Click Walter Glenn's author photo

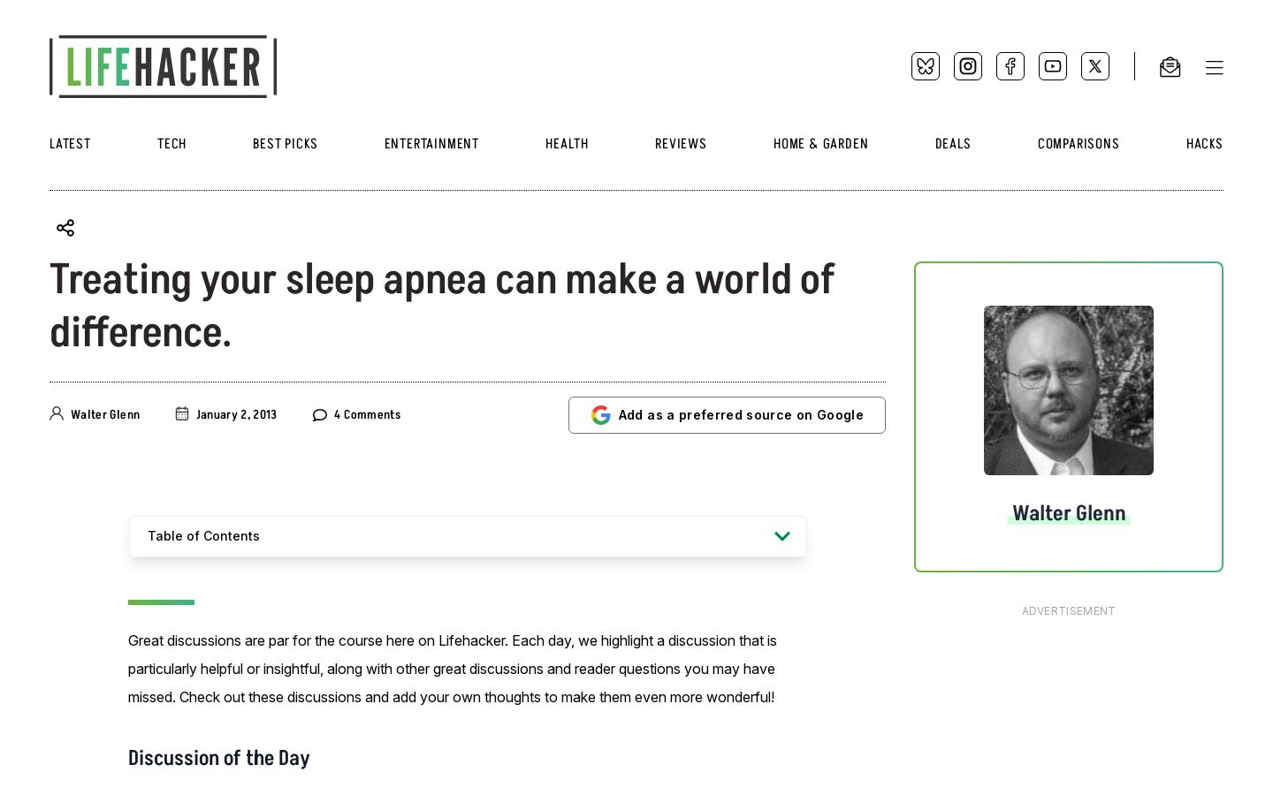[1069, 390]
